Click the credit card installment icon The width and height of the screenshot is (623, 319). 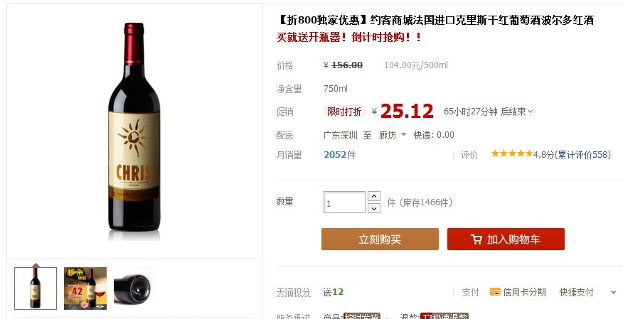[495, 292]
